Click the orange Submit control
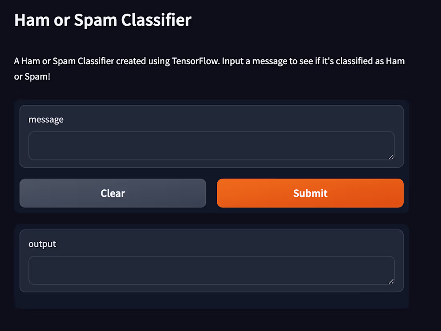The width and height of the screenshot is (441, 331). tap(310, 193)
